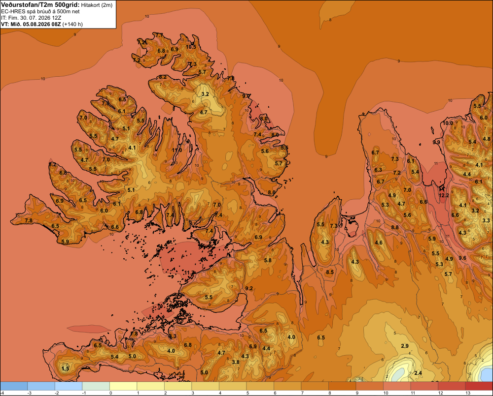Click the color scale swatch between 4 and 5
Screen dimensions: 493x396
[x=233, y=386]
